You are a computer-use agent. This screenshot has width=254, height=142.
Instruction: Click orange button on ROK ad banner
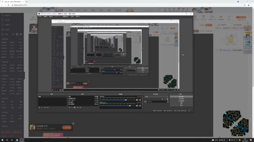coord(67,127)
